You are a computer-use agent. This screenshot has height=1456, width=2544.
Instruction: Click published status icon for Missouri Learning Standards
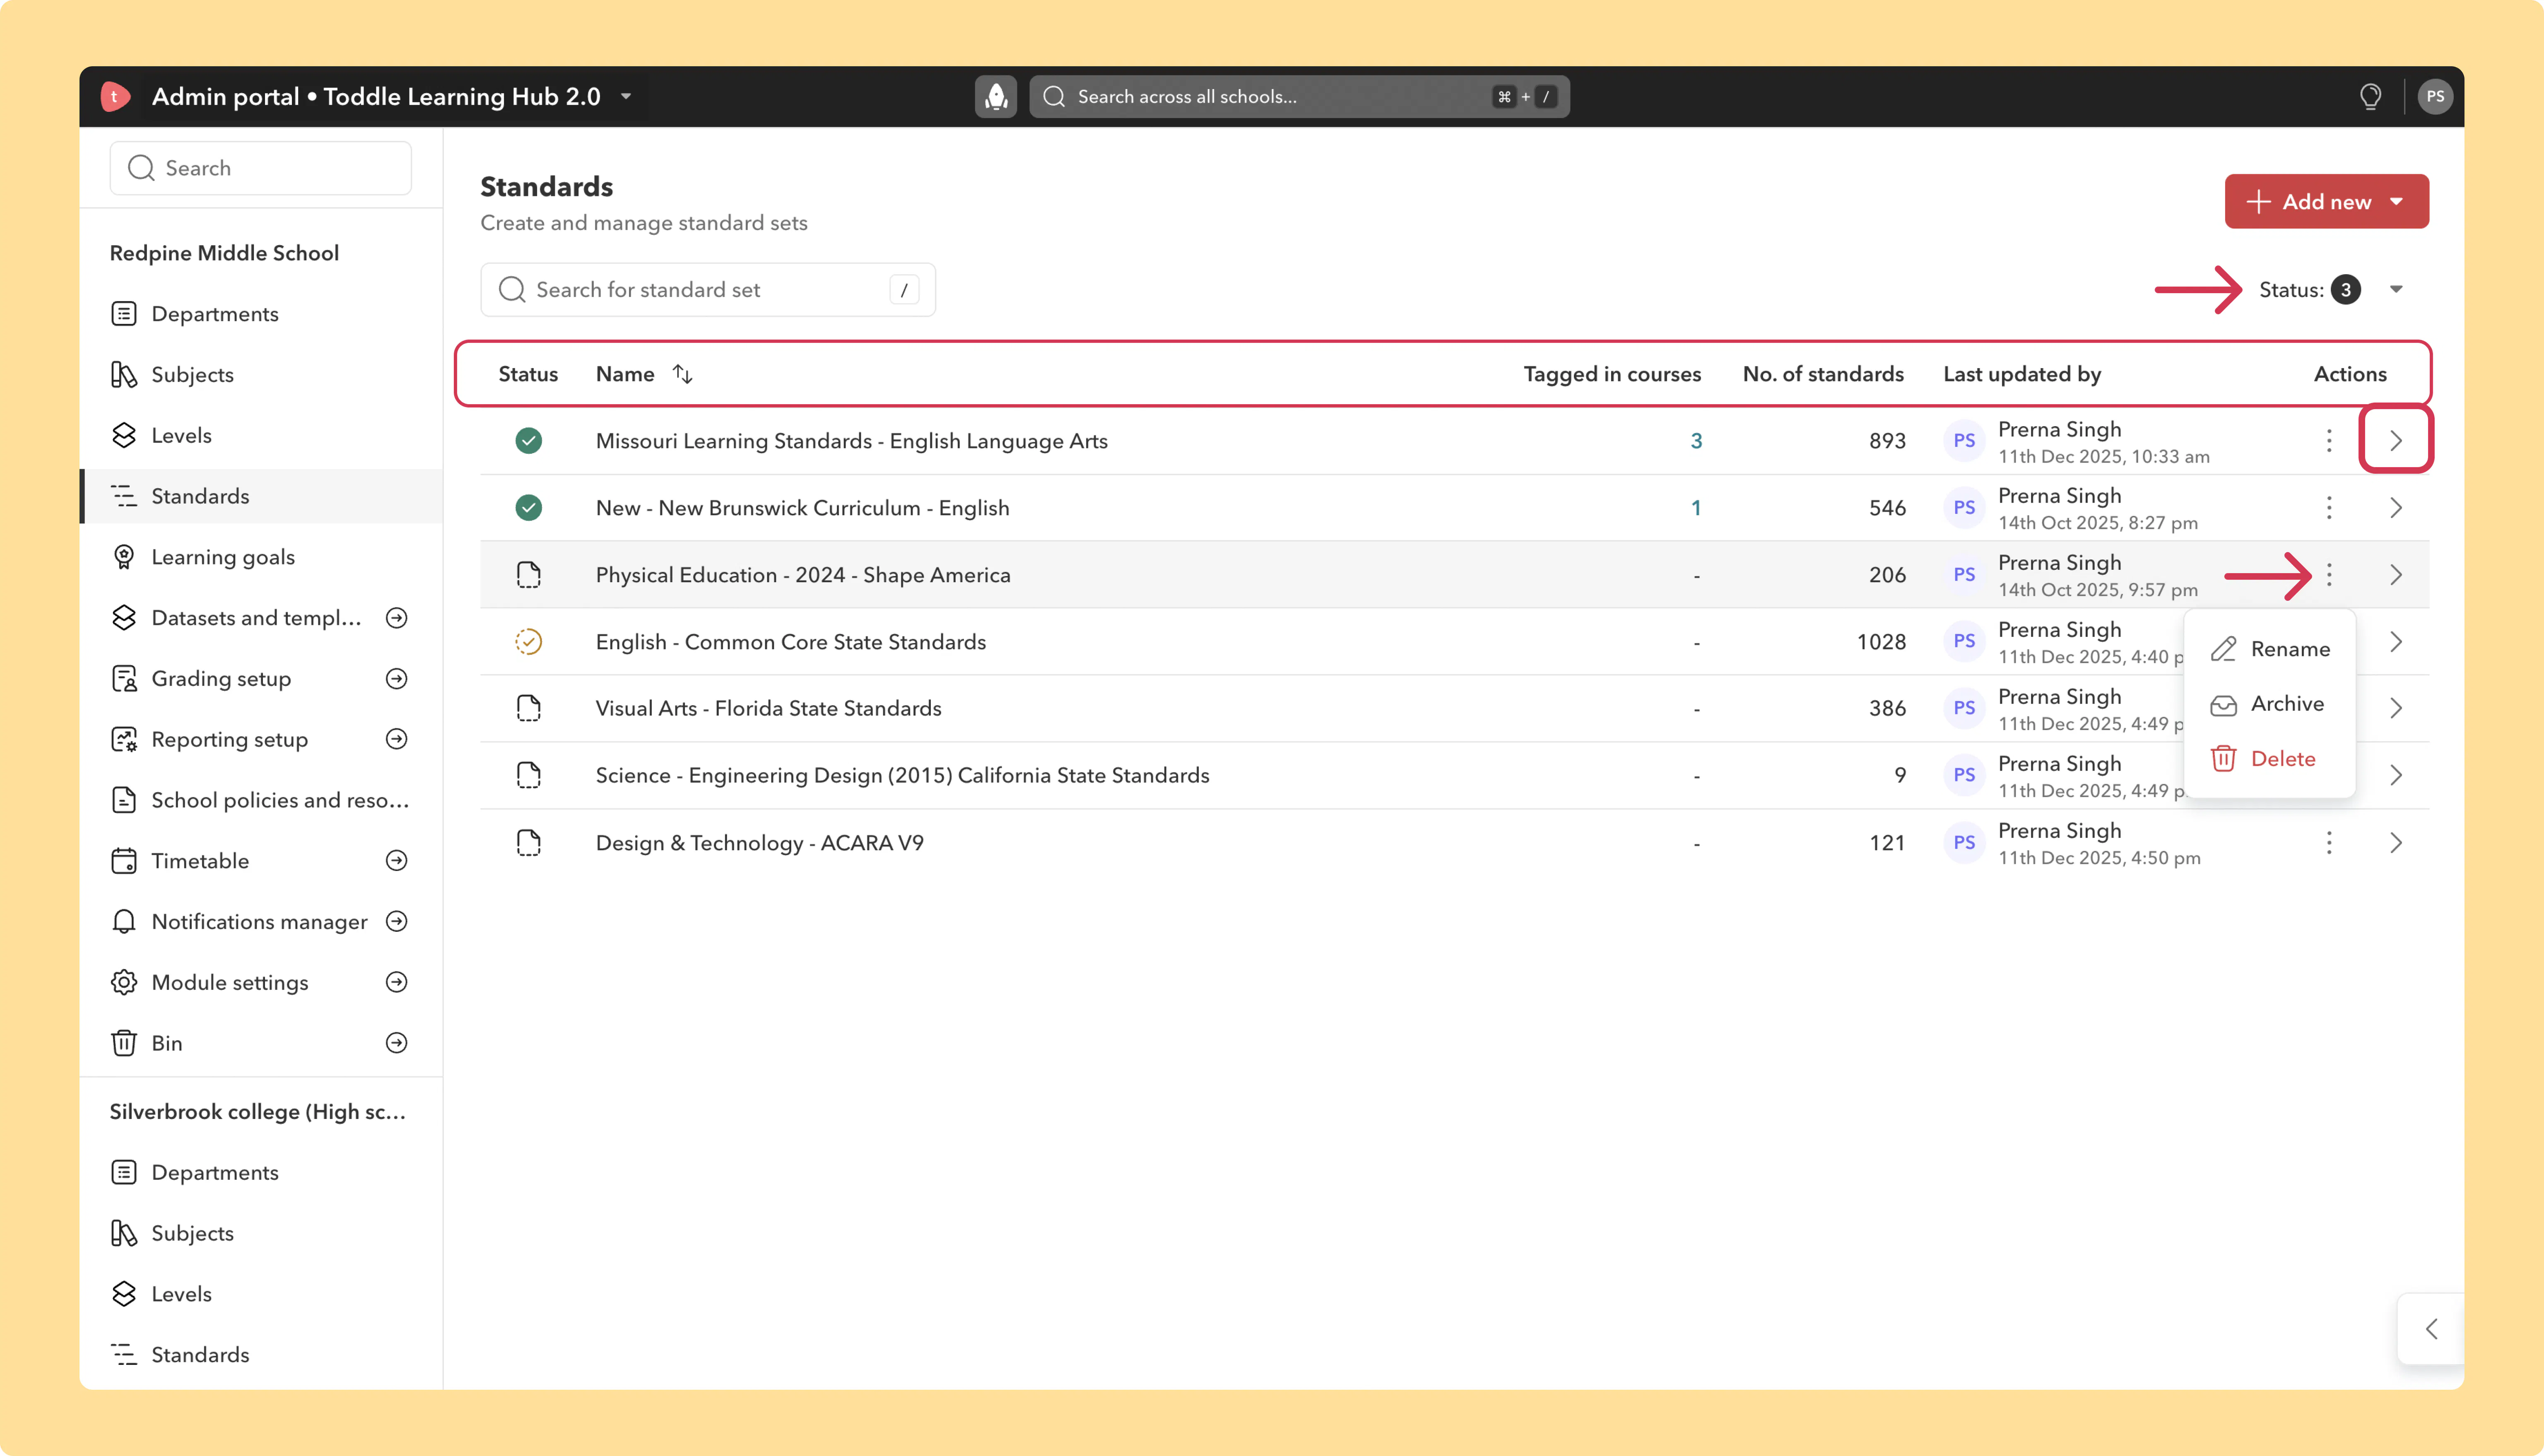(x=529, y=441)
